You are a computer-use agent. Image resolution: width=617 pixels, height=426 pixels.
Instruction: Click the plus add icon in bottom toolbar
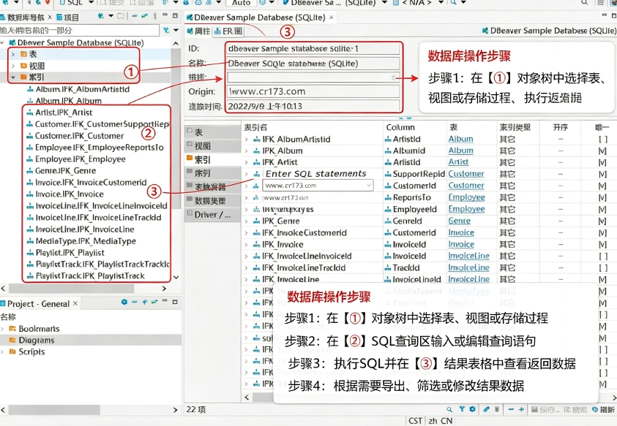(521, 409)
